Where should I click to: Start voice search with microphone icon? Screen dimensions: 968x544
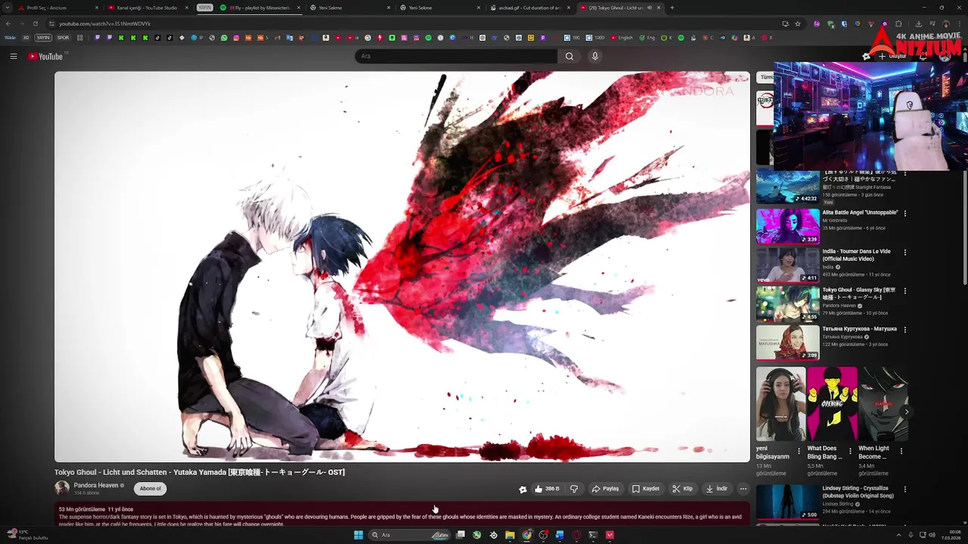[x=595, y=56]
